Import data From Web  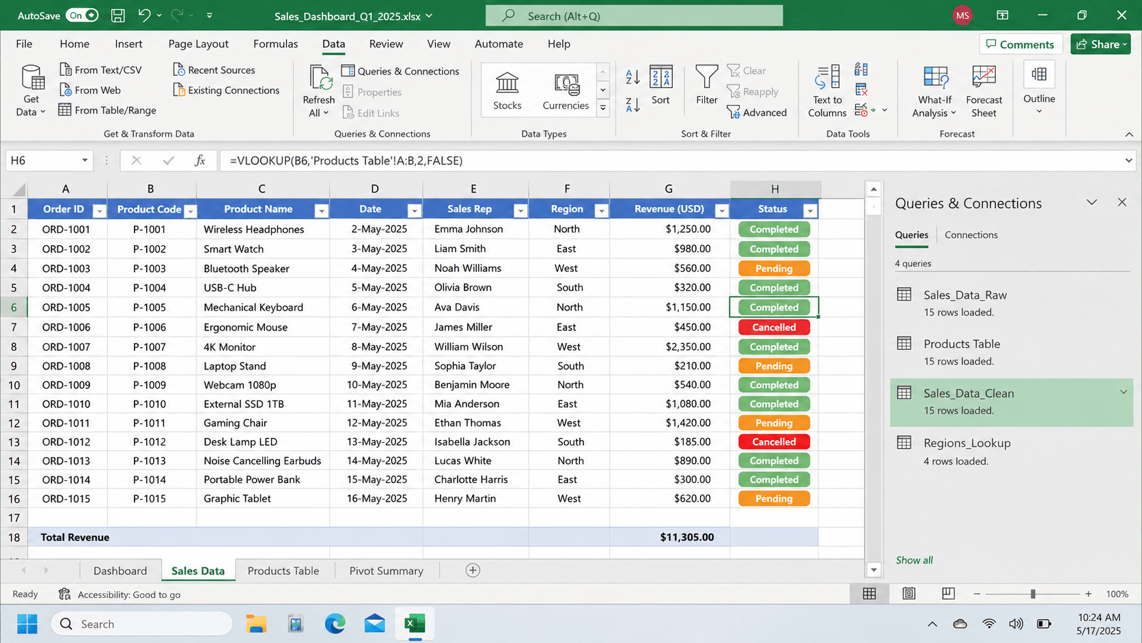pyautogui.click(x=89, y=90)
